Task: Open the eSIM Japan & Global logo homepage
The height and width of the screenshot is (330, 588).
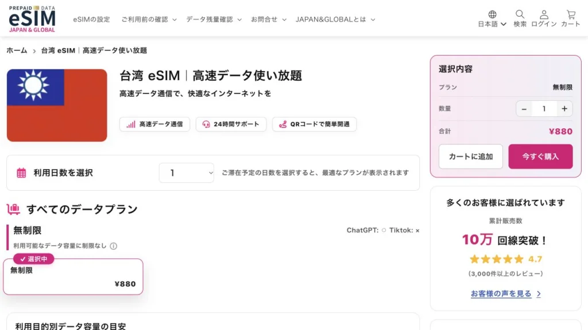Action: 32,19
